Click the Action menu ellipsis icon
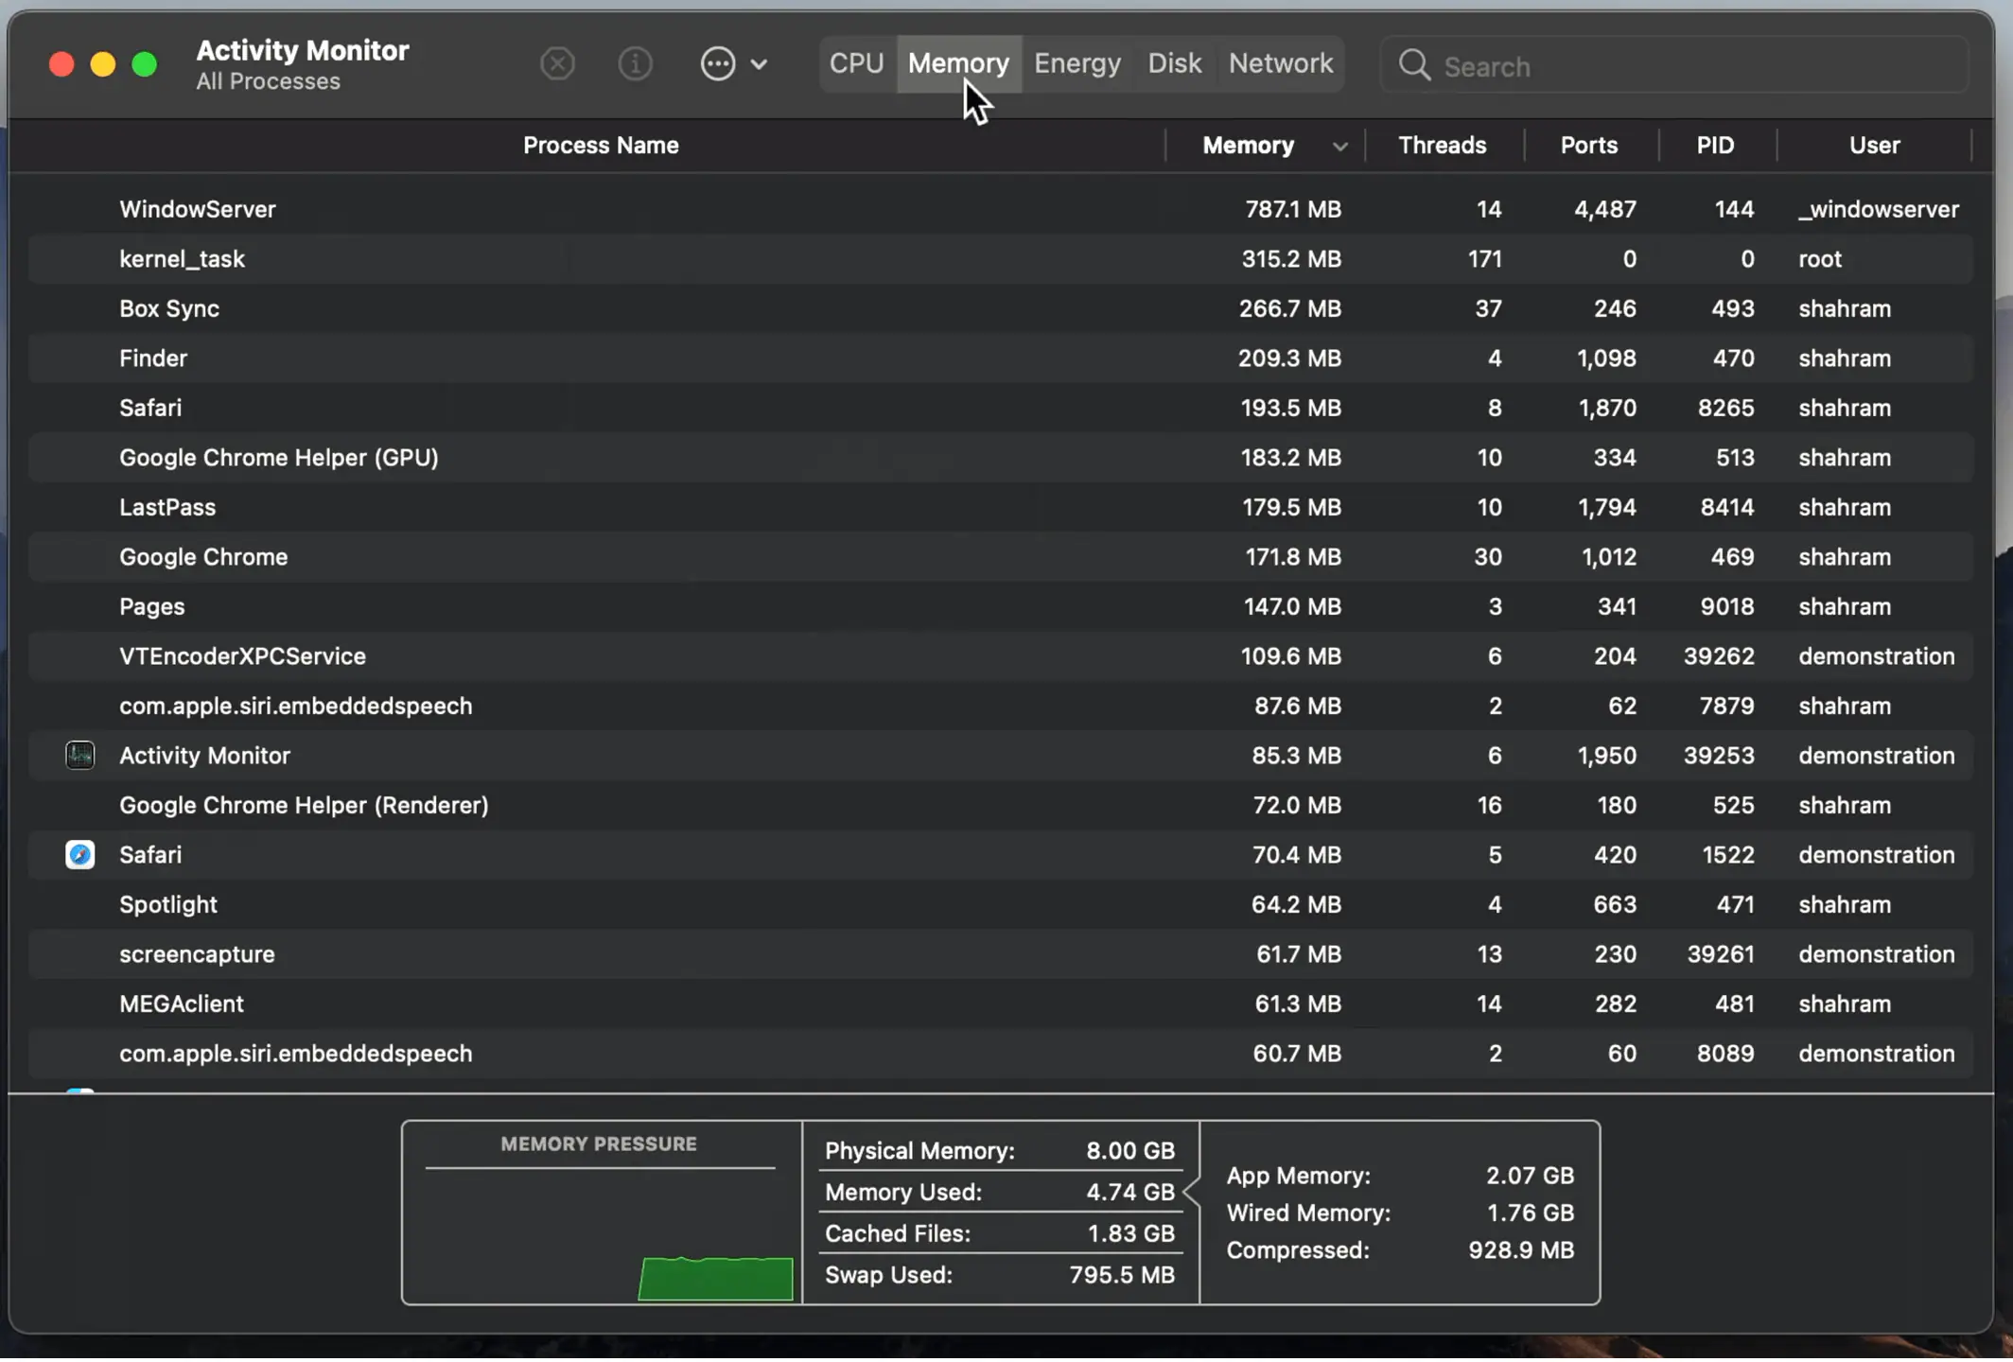 [718, 62]
